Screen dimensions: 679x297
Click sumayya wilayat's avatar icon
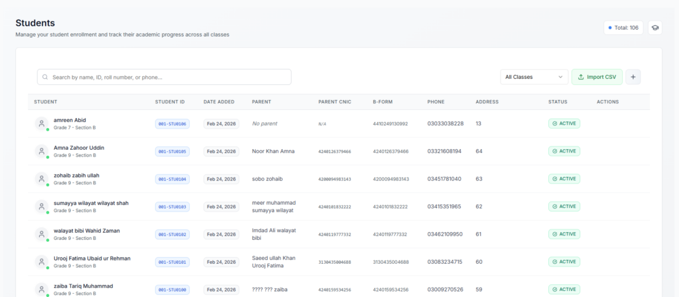[42, 207]
